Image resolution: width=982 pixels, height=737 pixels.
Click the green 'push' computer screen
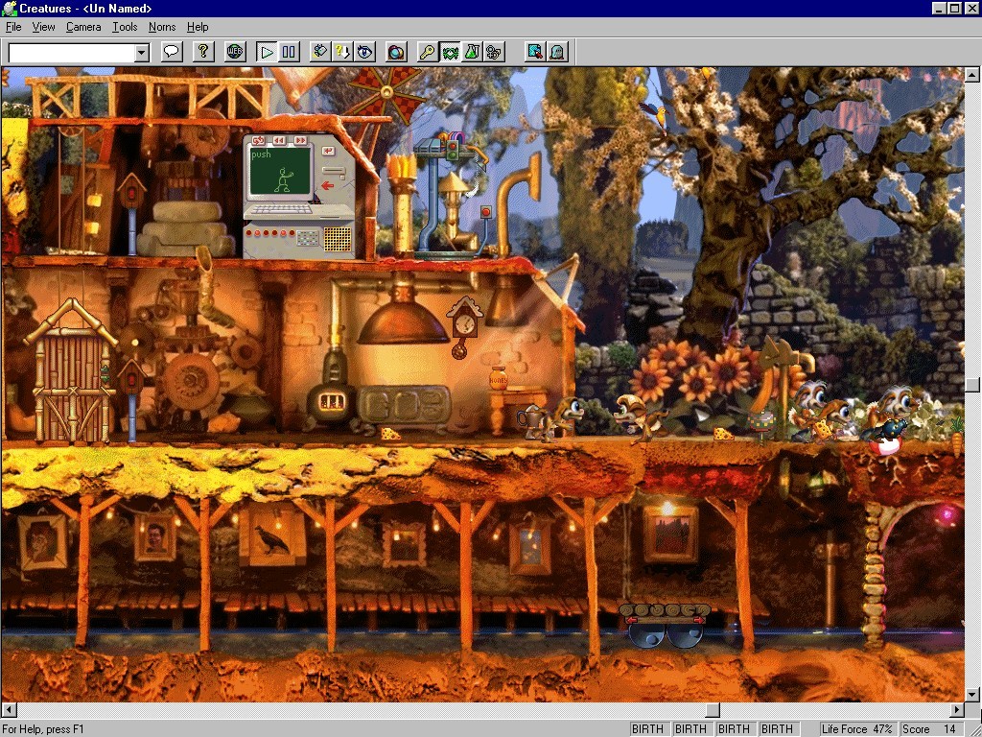tap(281, 171)
